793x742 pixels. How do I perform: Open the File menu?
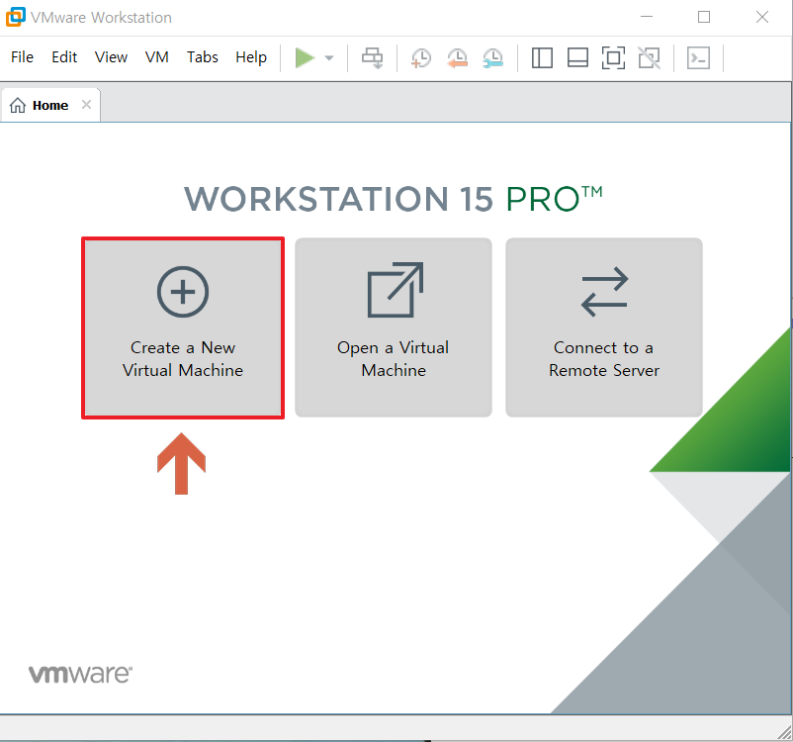(x=23, y=57)
